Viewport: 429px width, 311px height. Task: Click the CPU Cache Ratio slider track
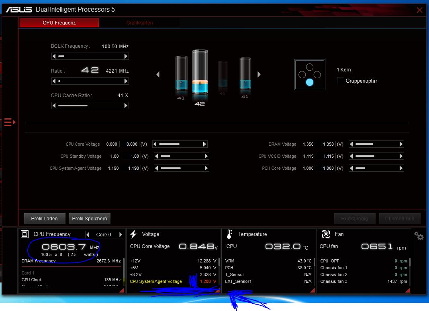(90, 106)
